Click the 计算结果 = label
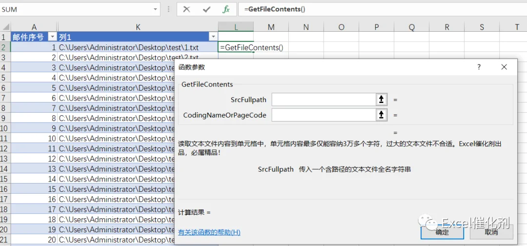The width and height of the screenshot is (527, 246). 194,212
